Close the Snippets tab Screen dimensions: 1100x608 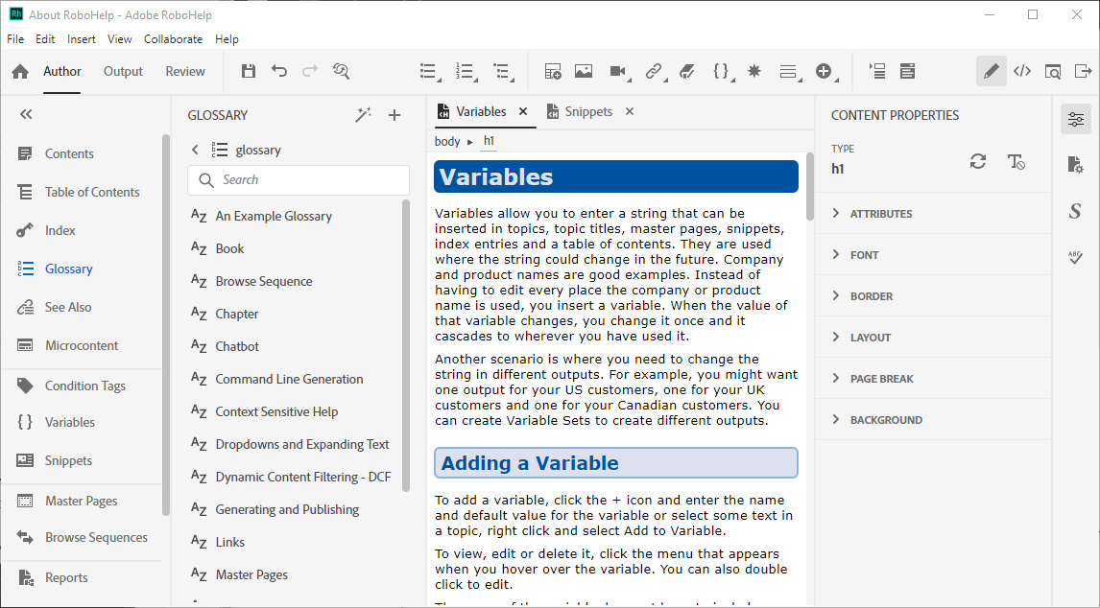[630, 111]
